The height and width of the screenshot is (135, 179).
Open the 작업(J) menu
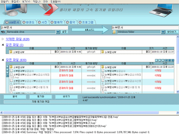pos(36,1)
